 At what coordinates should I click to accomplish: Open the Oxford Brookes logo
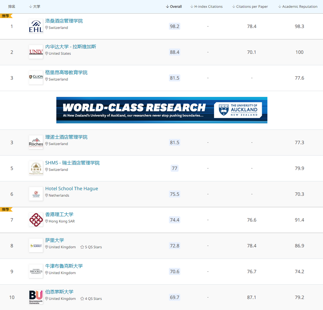pyautogui.click(x=36, y=271)
